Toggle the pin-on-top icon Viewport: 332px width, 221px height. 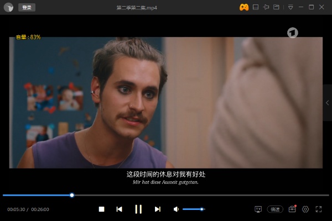[x=266, y=7]
